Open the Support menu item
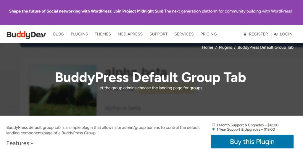303x149 pixels. (x=159, y=34)
